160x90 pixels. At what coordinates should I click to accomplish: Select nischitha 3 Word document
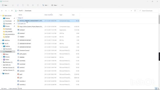[x=48, y=81]
